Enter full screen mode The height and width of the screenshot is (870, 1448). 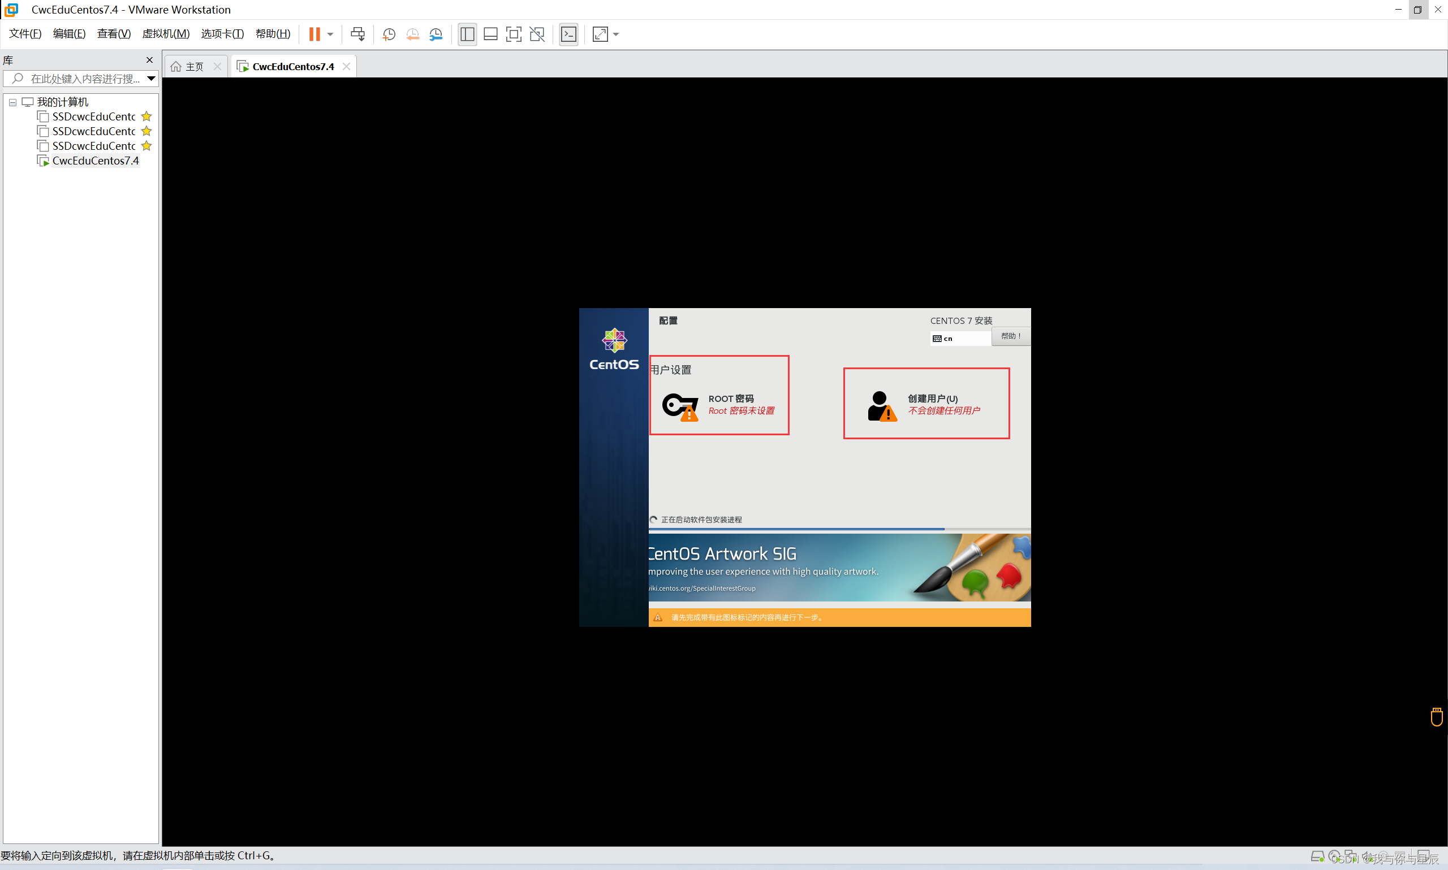[x=513, y=34]
